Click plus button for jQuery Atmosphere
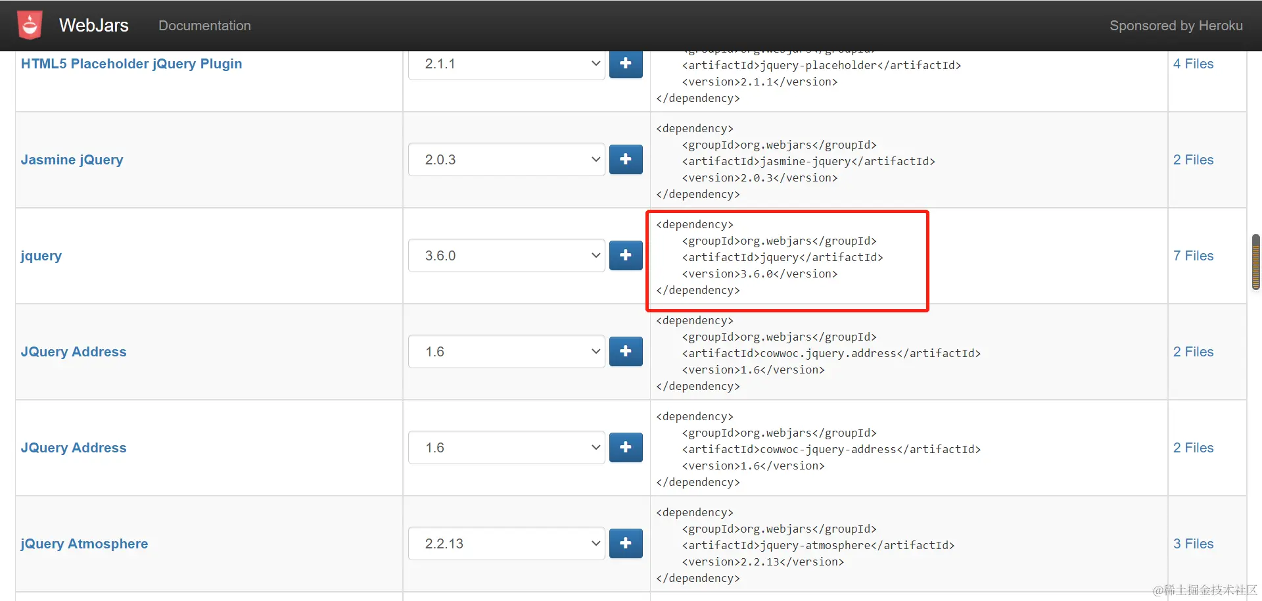The height and width of the screenshot is (601, 1262). [x=626, y=543]
